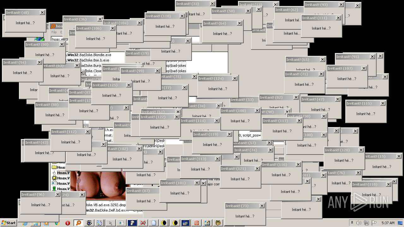Launch Internet Explorer from the taskbar
404x227 pixels.
click(x=25, y=224)
